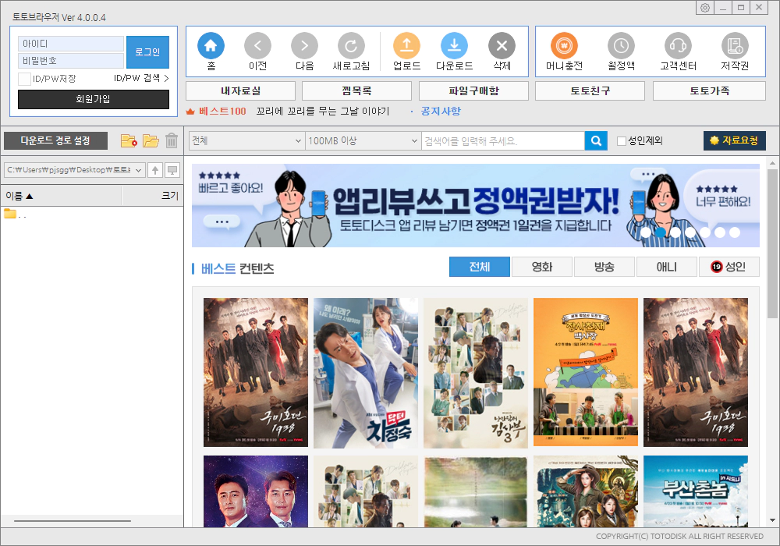Expand the 100MB 이상 size dropdown
780x546 pixels.
click(363, 140)
